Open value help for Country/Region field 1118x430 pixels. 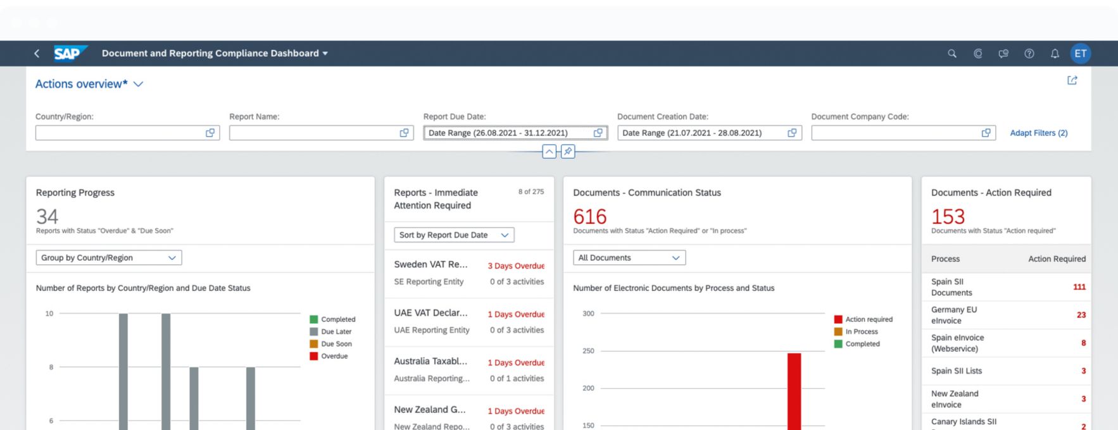[210, 133]
